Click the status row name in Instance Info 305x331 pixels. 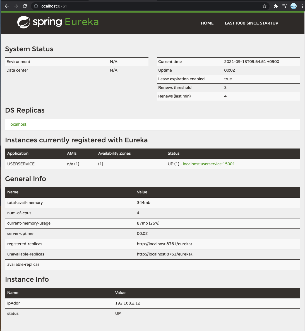13,313
